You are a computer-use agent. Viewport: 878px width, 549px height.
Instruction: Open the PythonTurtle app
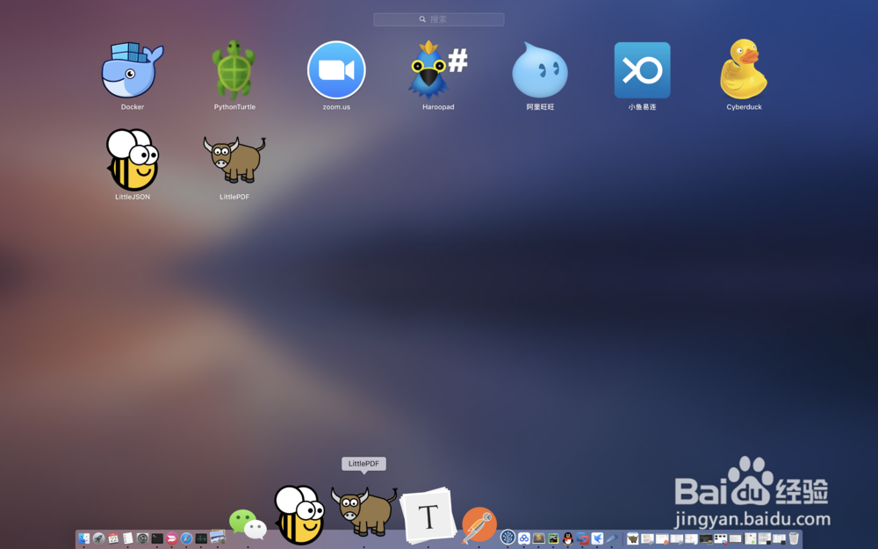tap(234, 70)
